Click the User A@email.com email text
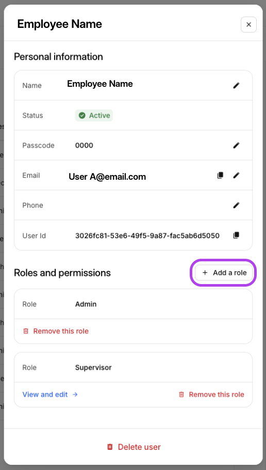This screenshot has height=470, width=266. click(107, 177)
